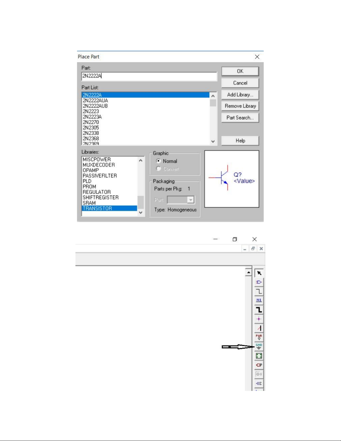341x441 pixels.
Task: Select the Convert graphic radio button
Action: point(159,169)
